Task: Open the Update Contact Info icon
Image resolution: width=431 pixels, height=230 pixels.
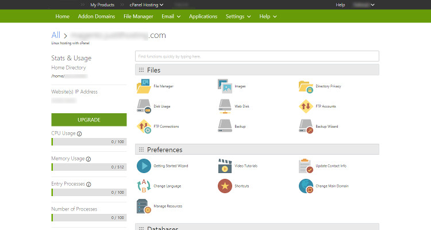Action: pyautogui.click(x=306, y=166)
